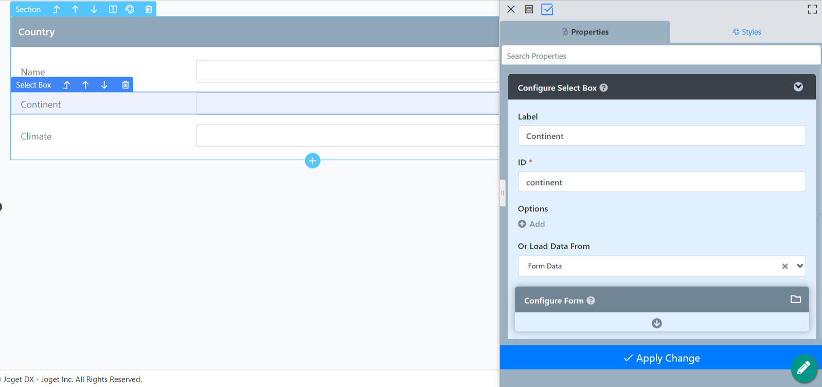822x387 pixels.
Task: Toggle the property panel window mode icon
Action: coord(529,9)
